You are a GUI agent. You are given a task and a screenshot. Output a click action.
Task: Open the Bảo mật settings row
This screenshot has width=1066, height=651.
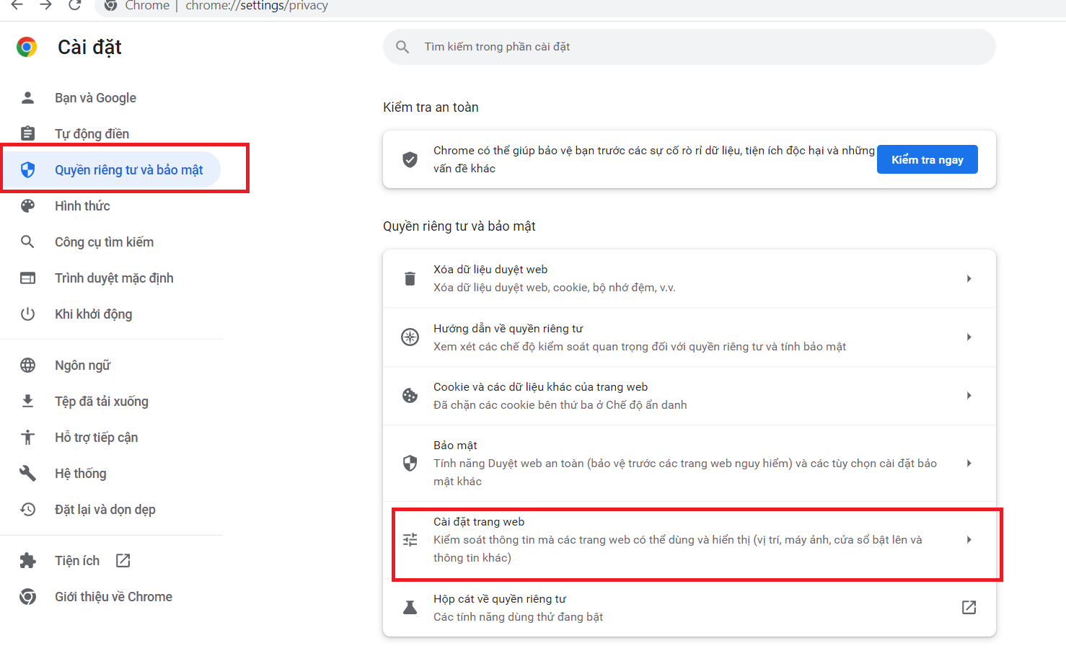point(689,463)
